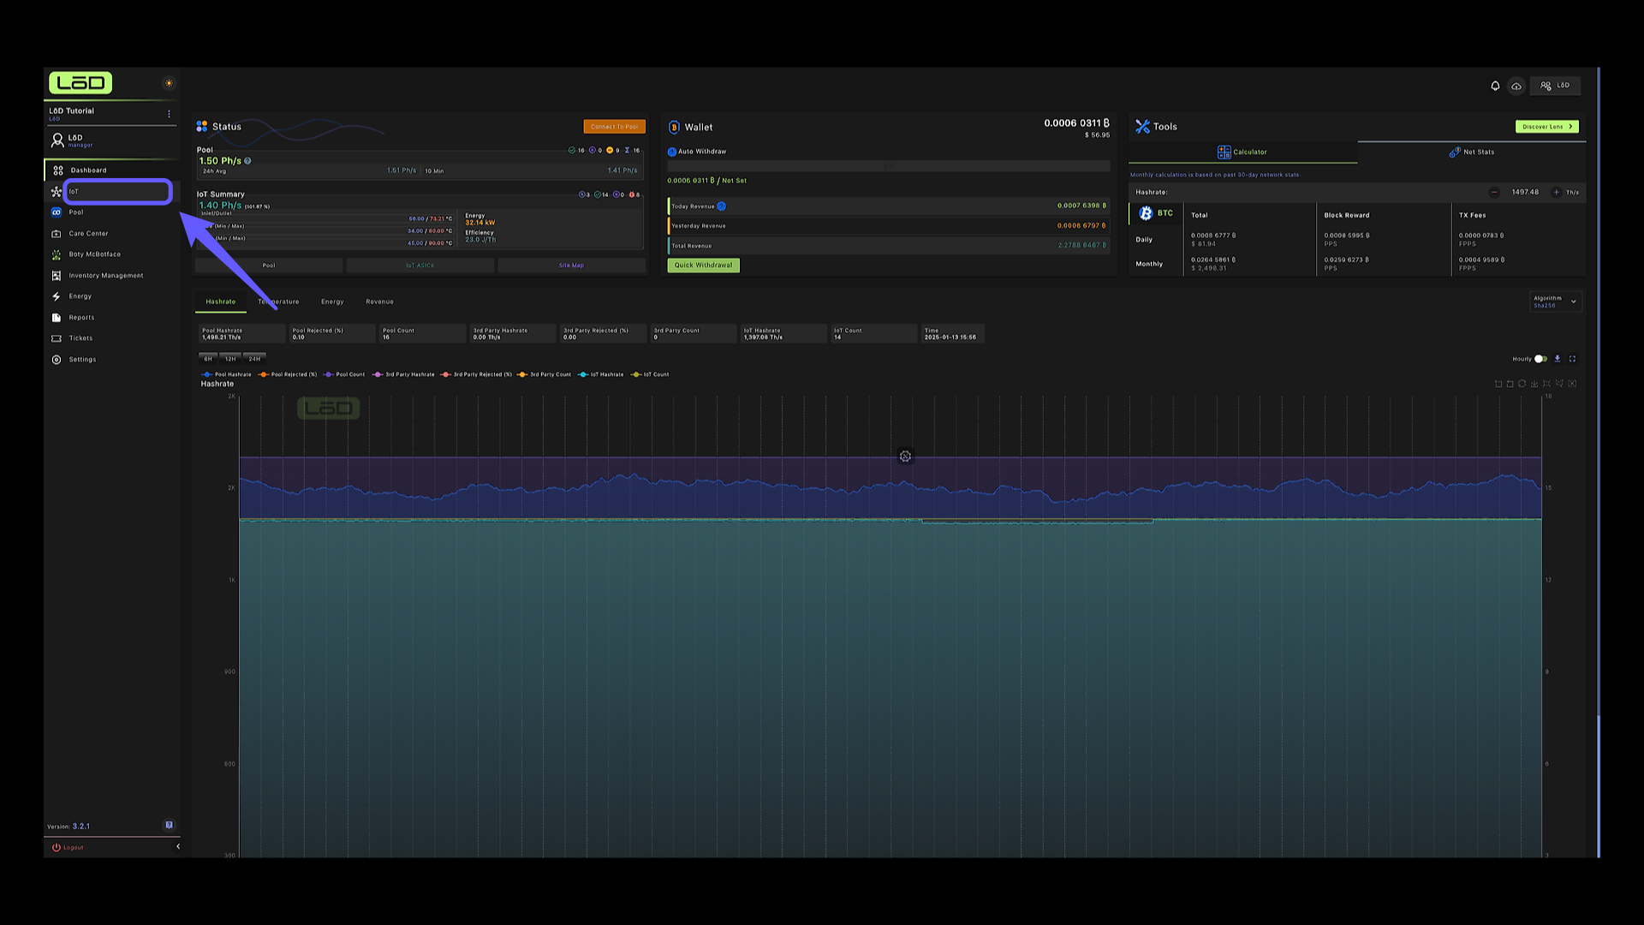Collapse the sidebar with the chevron arrow
Viewport: 1644px width, 925px height.
178,847
